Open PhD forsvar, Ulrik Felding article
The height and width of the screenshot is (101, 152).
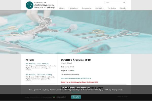[x=37, y=64]
